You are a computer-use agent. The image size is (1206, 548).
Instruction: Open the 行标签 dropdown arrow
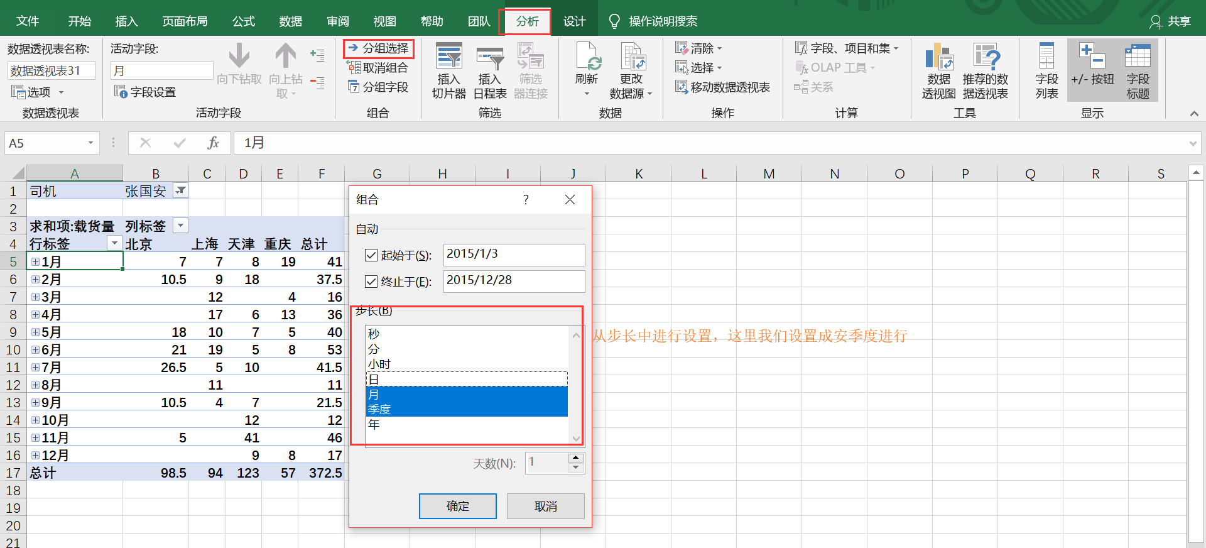[114, 243]
